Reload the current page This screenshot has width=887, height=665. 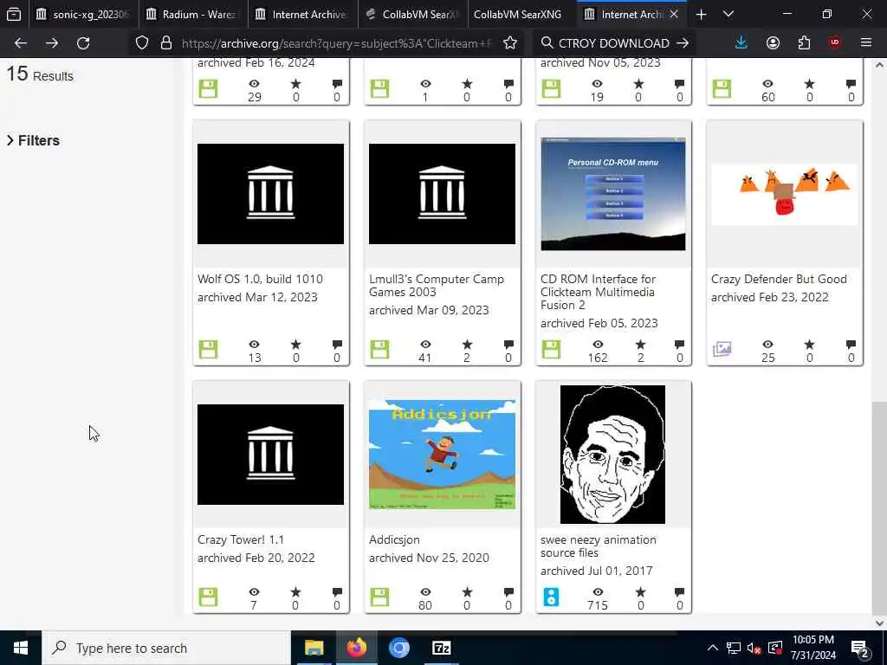pos(83,43)
